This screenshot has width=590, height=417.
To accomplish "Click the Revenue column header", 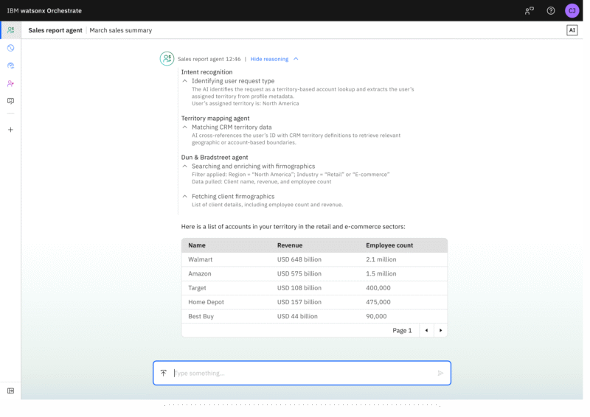I will coord(290,245).
